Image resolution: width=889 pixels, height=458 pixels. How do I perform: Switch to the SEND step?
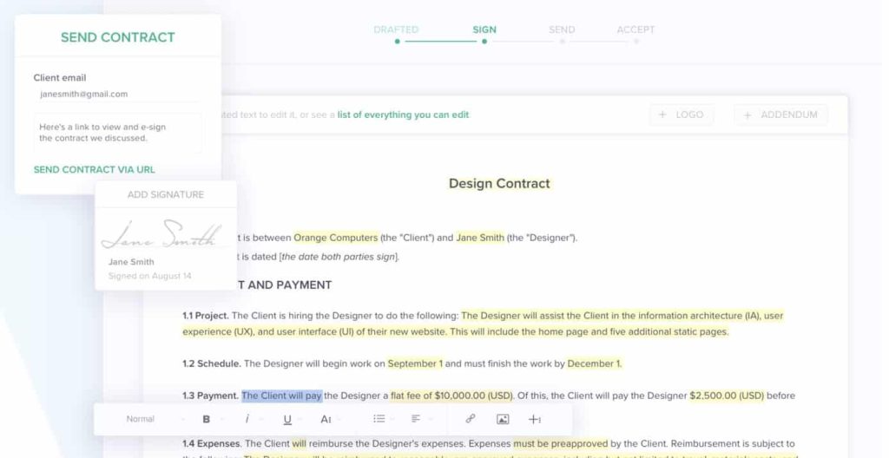coord(562,29)
